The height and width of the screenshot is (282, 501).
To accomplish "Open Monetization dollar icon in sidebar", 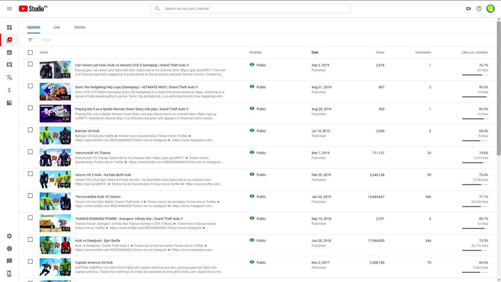I will point(9,90).
